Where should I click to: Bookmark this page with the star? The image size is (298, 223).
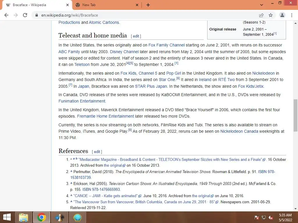271,15
